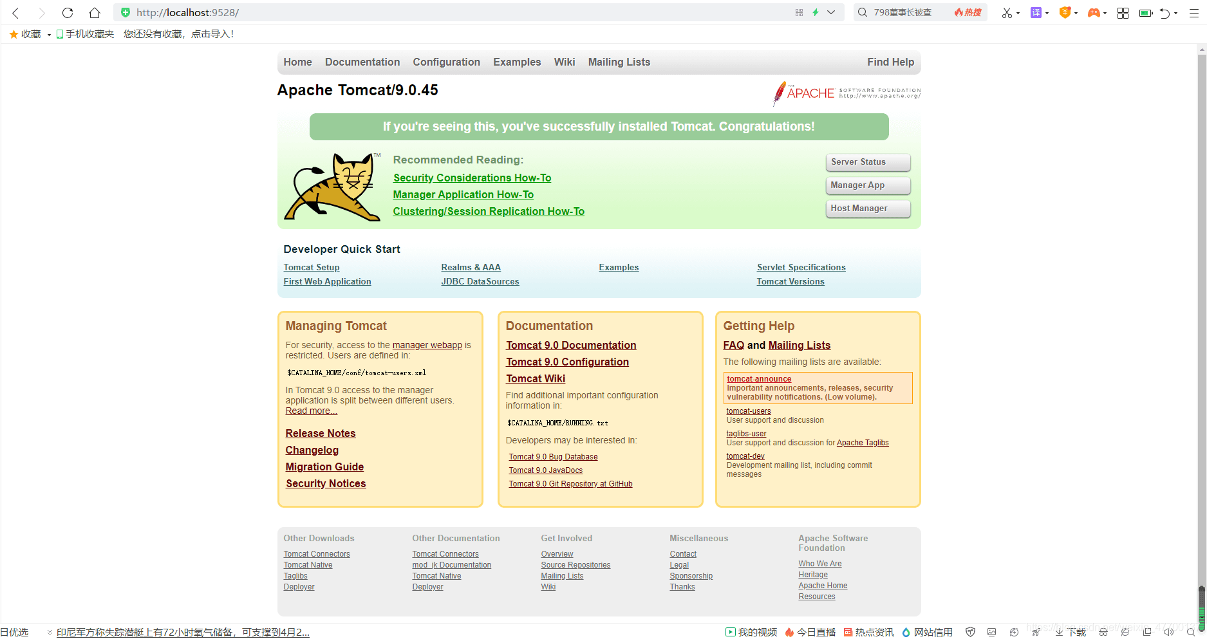1207x639 pixels.
Task: Go to the browser home page icon
Action: click(x=95, y=13)
